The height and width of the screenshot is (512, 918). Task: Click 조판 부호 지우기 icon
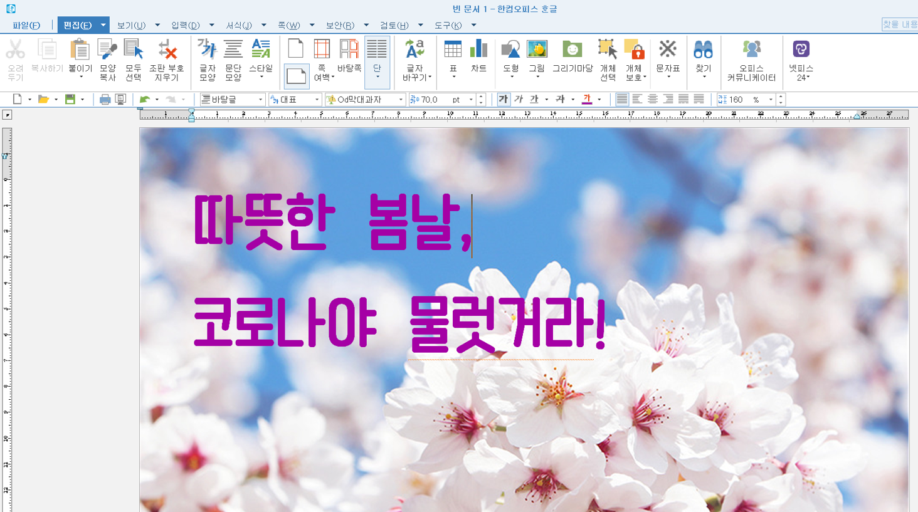pos(167,50)
